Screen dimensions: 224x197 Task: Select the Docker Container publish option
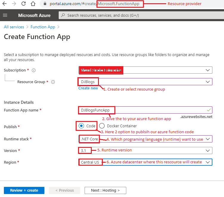(x=102, y=126)
